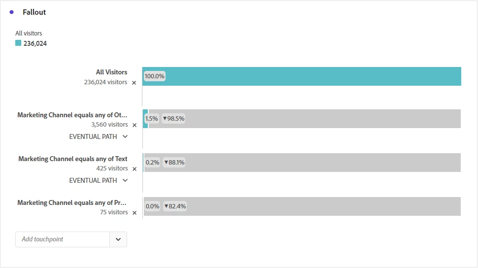Open the first EVENTUAL PATH dropdown
The width and height of the screenshot is (478, 268).
click(x=125, y=136)
